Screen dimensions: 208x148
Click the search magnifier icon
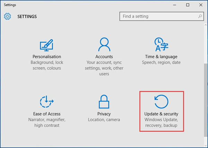point(200,16)
